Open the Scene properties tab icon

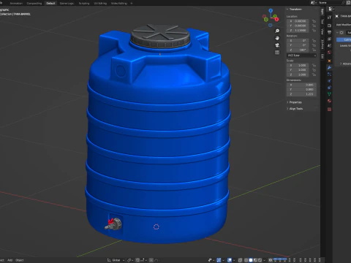pyautogui.click(x=329, y=45)
